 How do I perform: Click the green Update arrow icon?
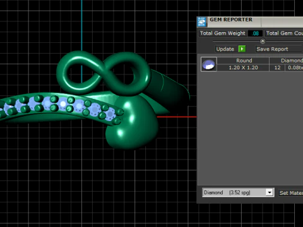tap(242, 49)
